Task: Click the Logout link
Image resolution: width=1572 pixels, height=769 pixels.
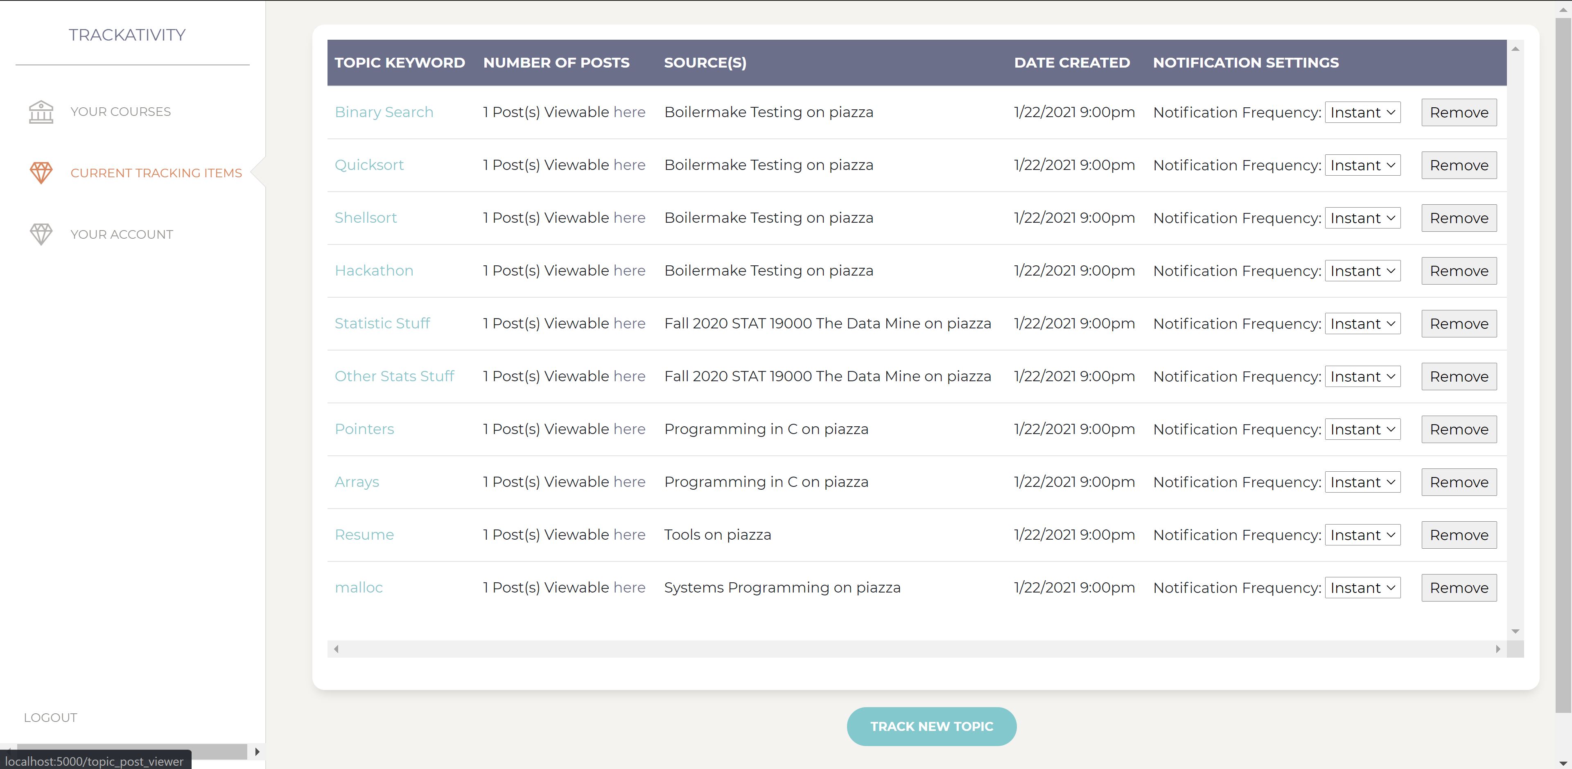Action: coord(50,718)
